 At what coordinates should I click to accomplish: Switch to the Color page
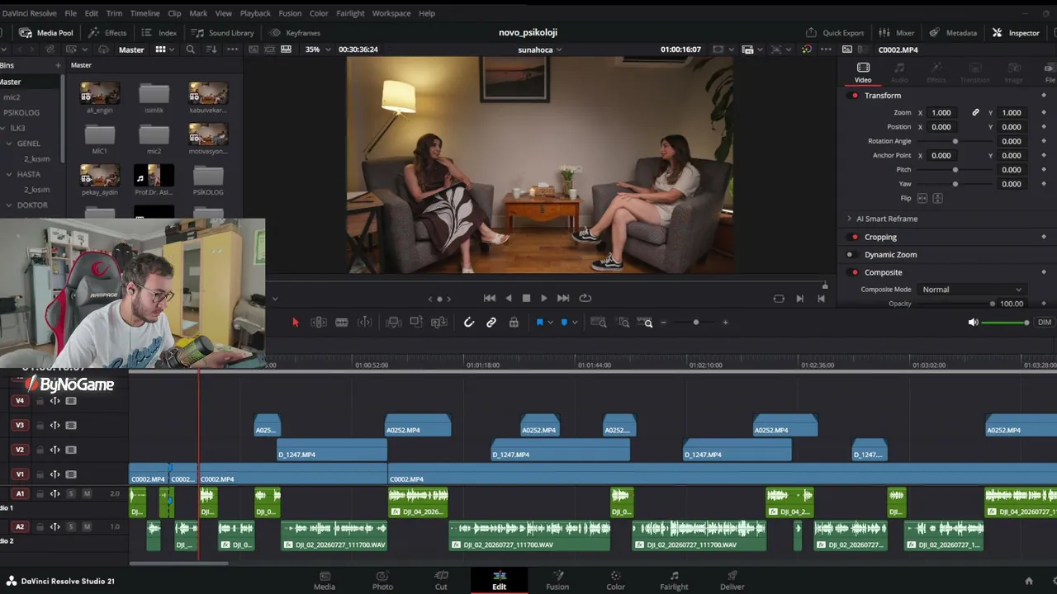615,581
